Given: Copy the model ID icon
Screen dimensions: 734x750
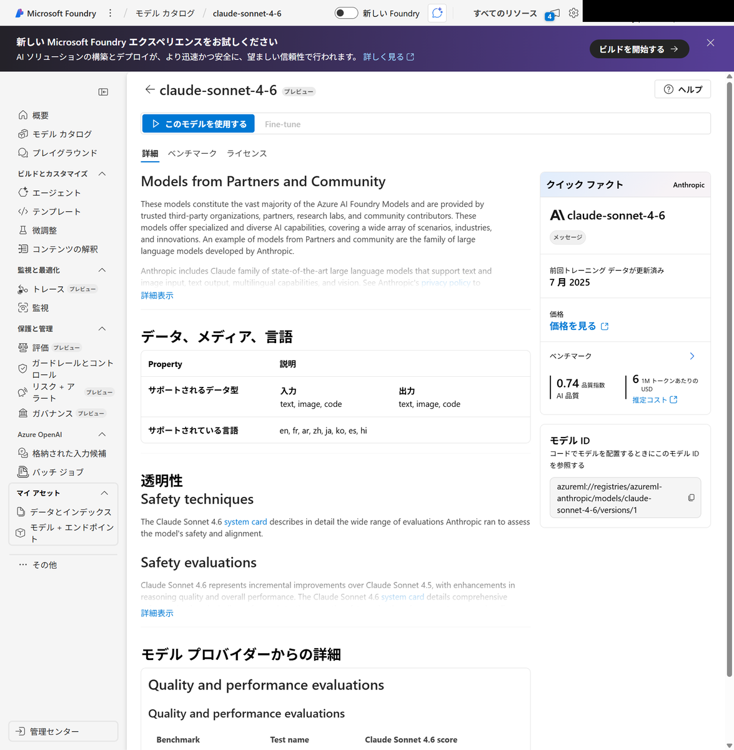Looking at the screenshot, I should [691, 498].
